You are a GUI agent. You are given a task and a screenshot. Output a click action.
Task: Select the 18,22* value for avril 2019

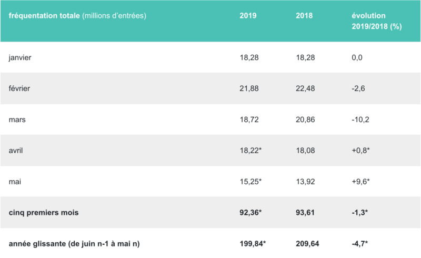click(250, 151)
